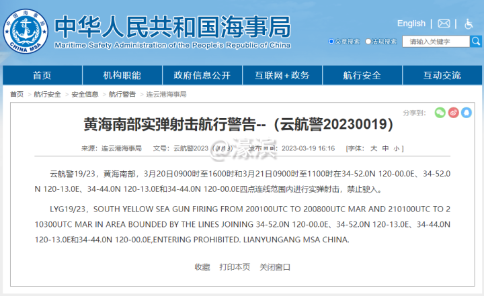Screen dimensions: 484x296
Task: Go to 连云港海事局 in the breadcrumb
Action: [167, 95]
